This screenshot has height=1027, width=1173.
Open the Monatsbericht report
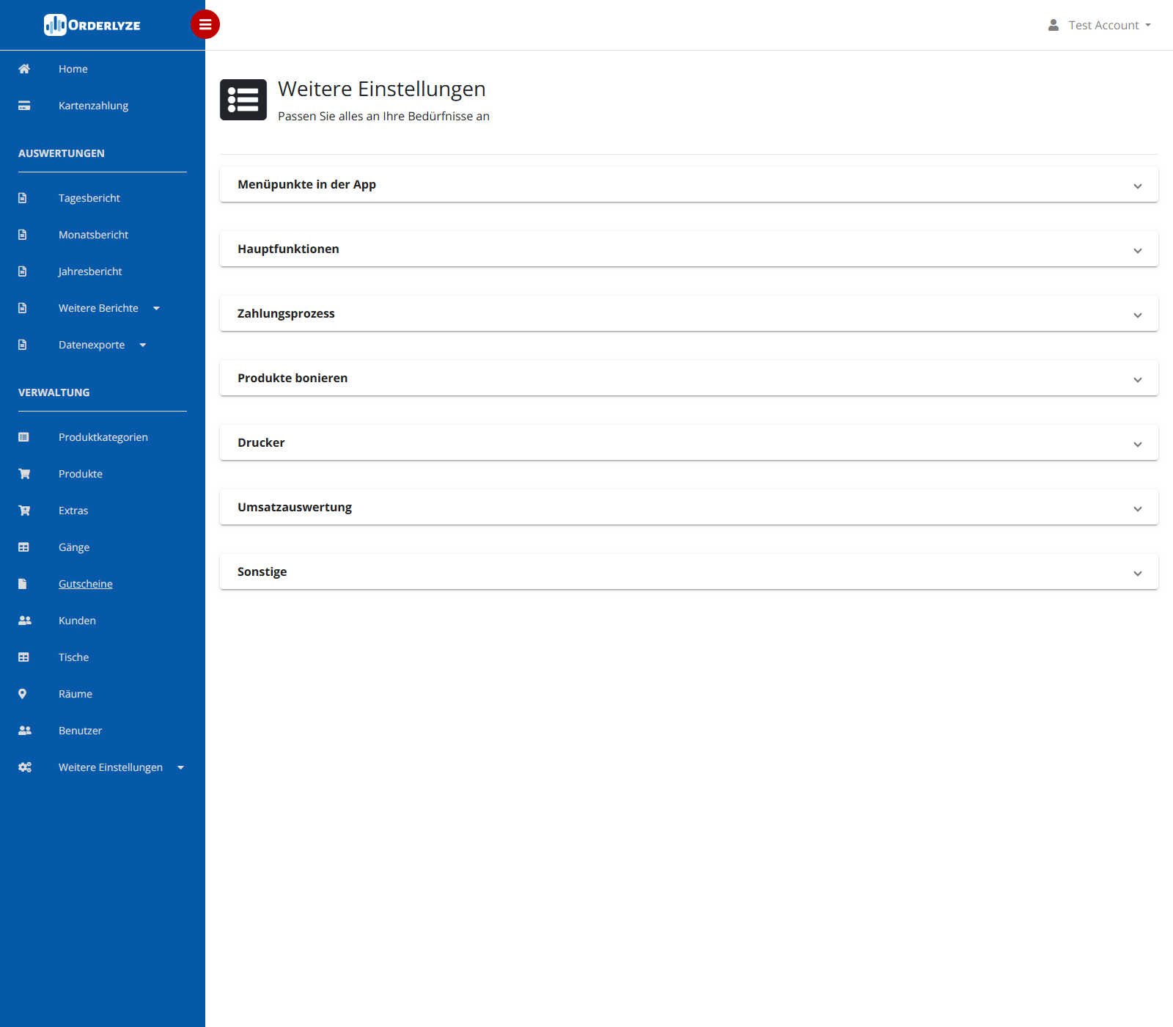[93, 235]
